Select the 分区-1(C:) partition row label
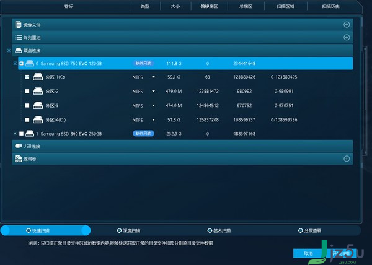 [x=56, y=77]
